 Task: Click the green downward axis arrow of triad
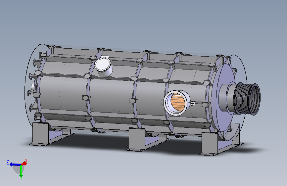coord(21,172)
